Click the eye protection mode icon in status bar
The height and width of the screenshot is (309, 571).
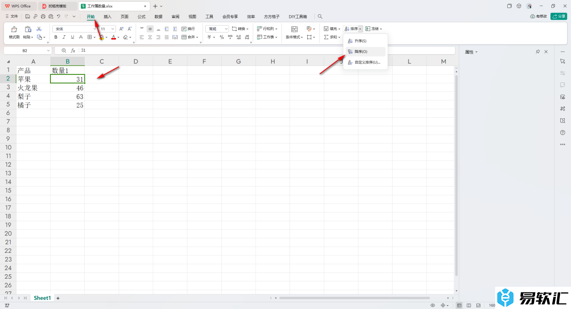pyautogui.click(x=433, y=305)
